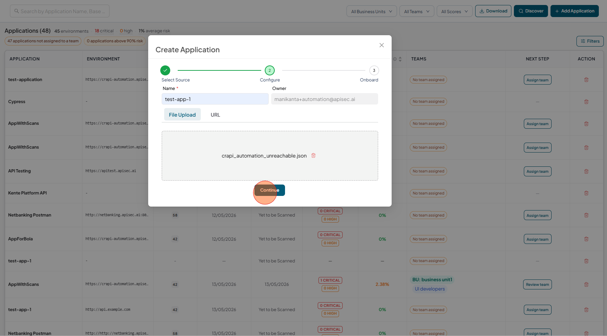Assign team for API Testing
The image size is (607, 336).
(x=537, y=171)
